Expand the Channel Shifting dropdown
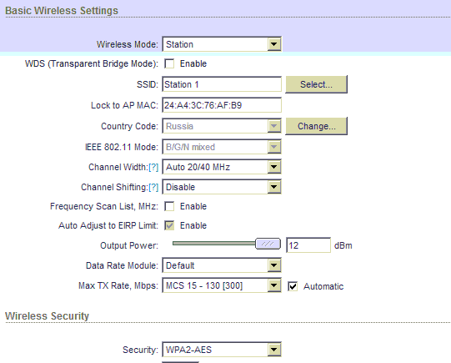 coord(222,187)
